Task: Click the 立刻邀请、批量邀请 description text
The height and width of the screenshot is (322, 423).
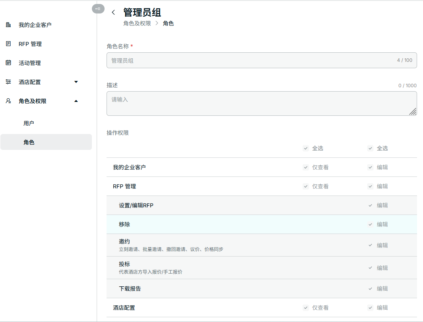Action: [171, 249]
